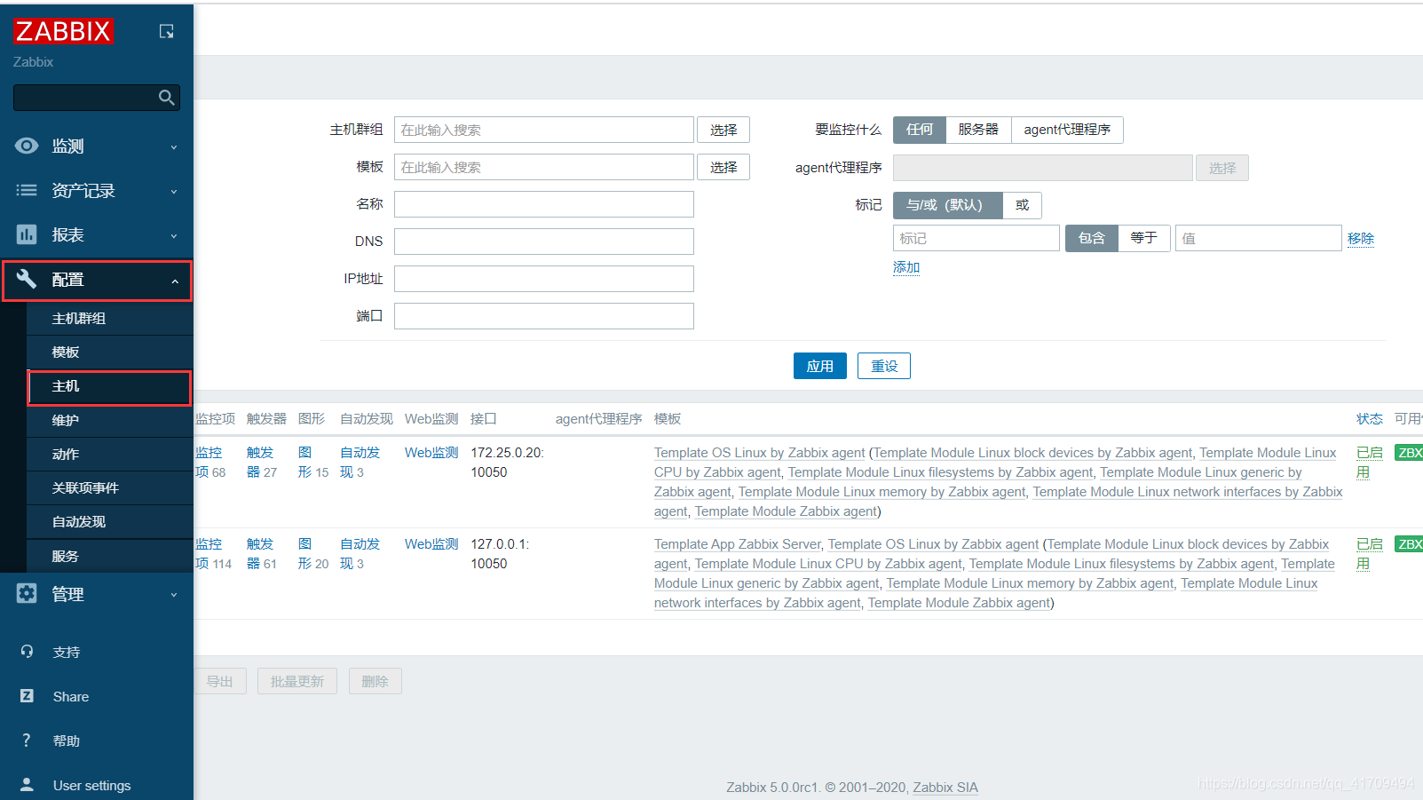Click 选择 button next to 模板 field
Image resolution: width=1423 pixels, height=800 pixels.
pyautogui.click(x=723, y=167)
